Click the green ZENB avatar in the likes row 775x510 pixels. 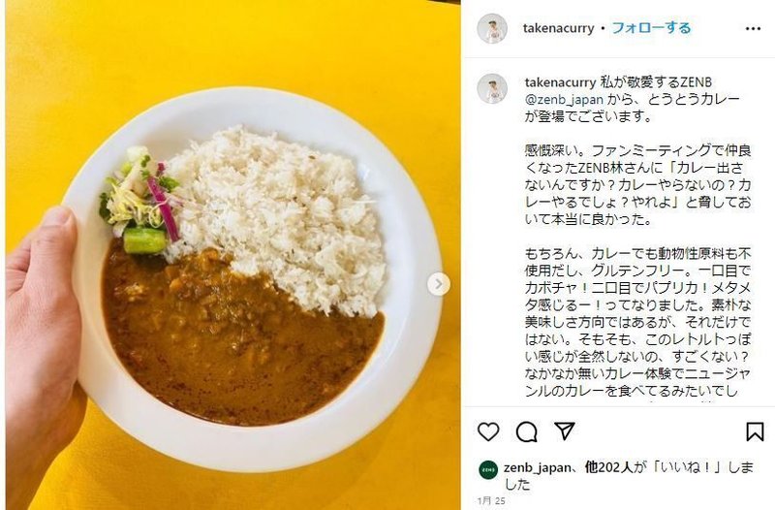tap(488, 470)
